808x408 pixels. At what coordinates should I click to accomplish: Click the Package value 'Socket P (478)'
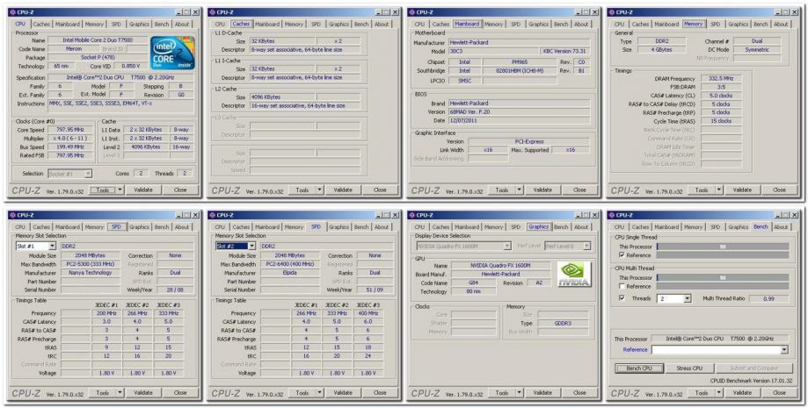coord(98,58)
